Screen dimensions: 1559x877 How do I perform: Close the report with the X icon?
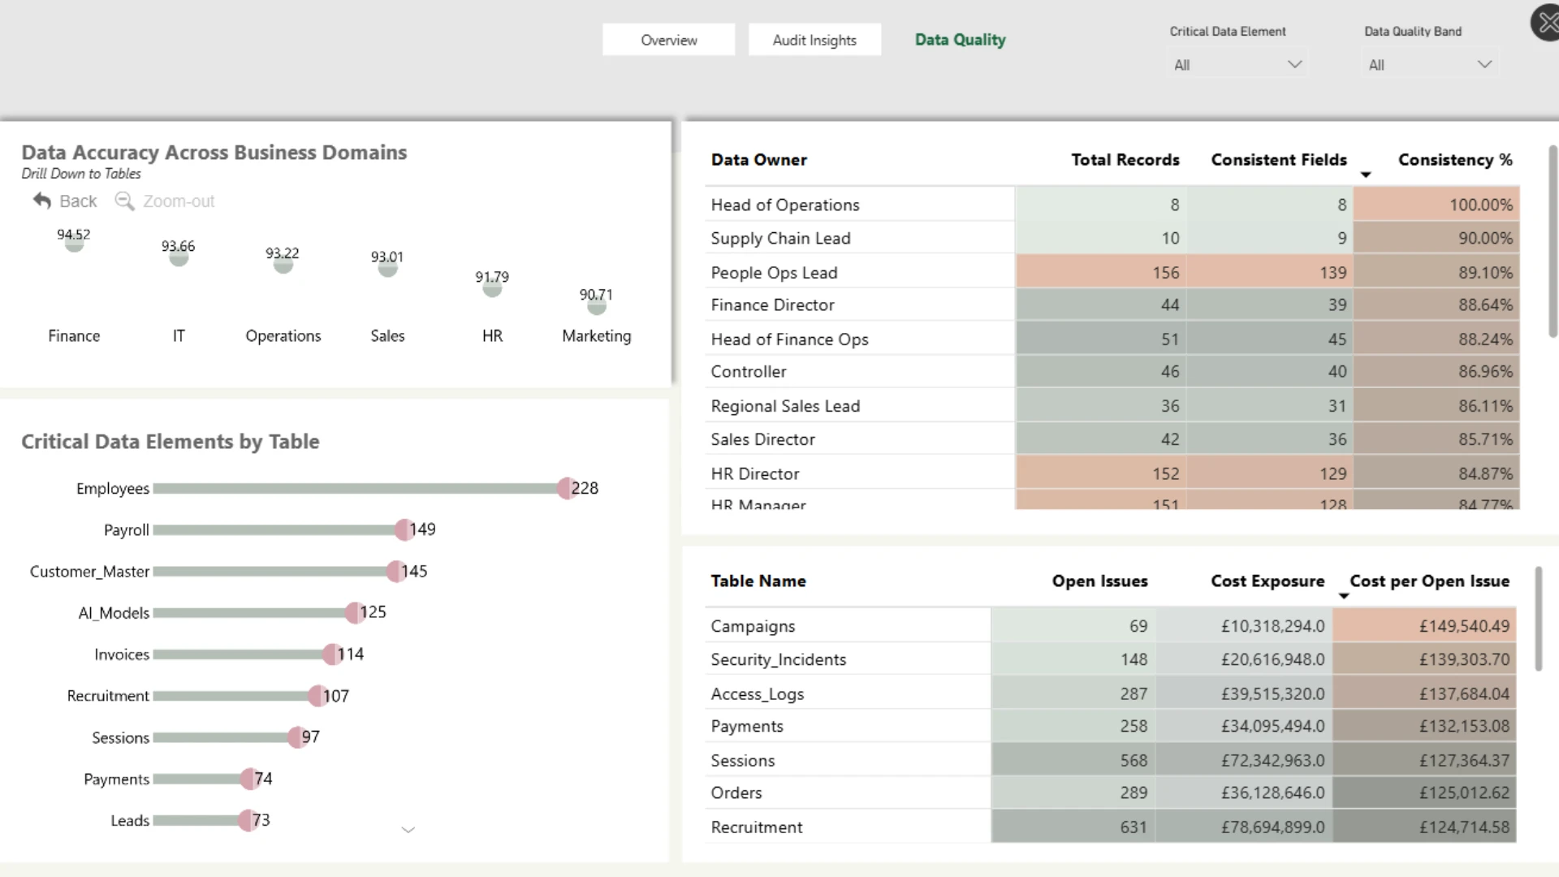click(x=1546, y=23)
